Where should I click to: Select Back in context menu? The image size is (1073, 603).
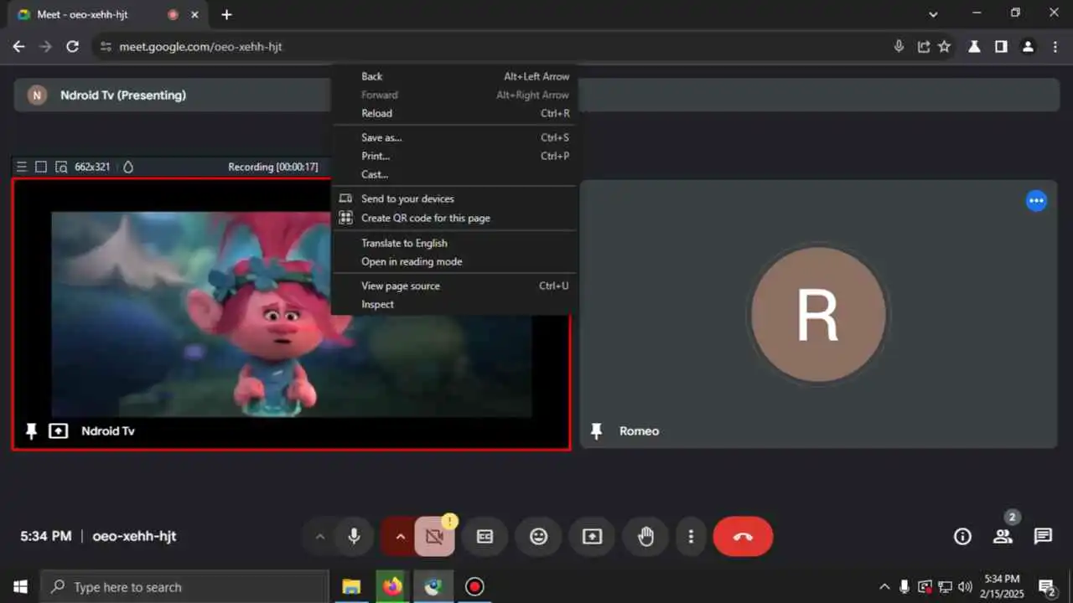[x=454, y=76]
